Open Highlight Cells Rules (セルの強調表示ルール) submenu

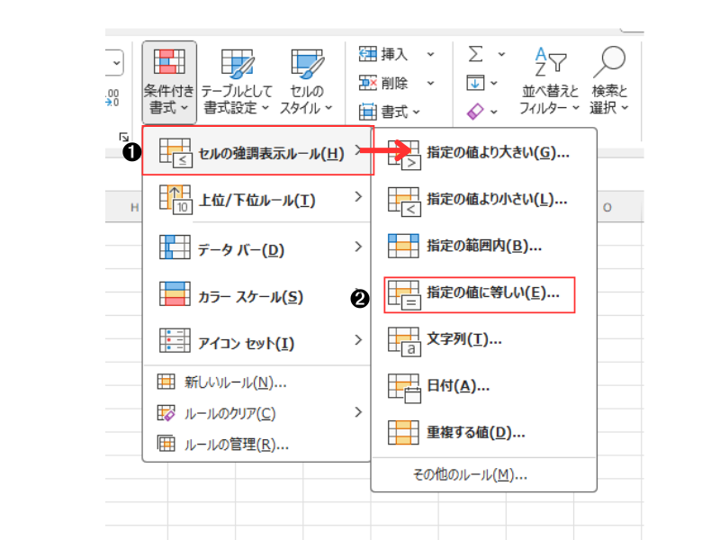click(x=256, y=153)
